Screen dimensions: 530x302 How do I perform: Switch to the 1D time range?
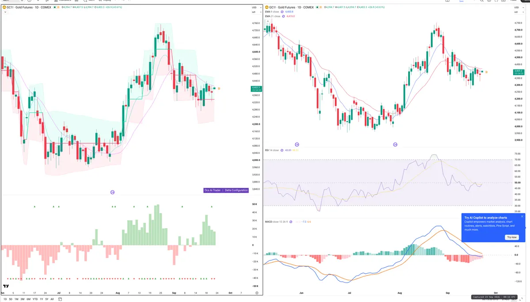click(x=5, y=299)
